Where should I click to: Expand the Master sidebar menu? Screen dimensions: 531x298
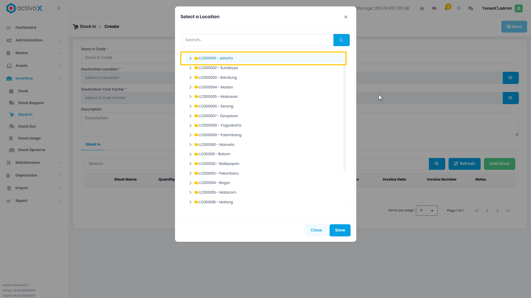coord(34,53)
